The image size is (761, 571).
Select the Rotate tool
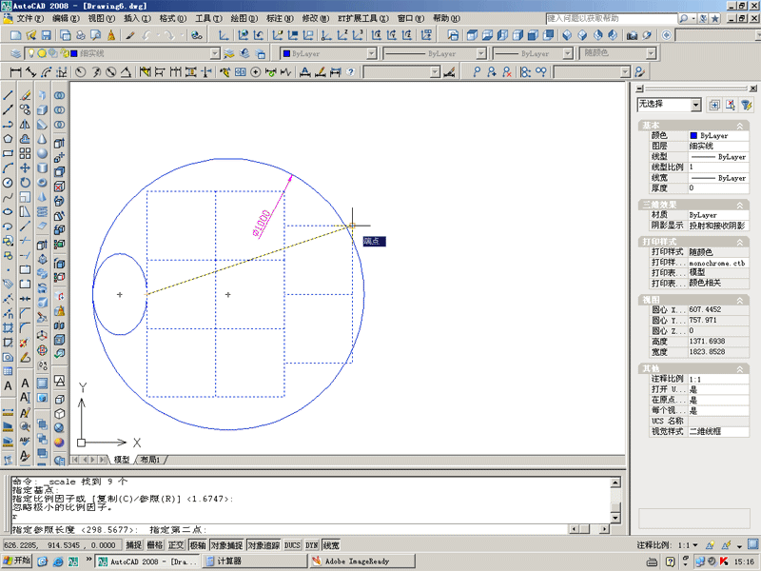[x=26, y=183]
